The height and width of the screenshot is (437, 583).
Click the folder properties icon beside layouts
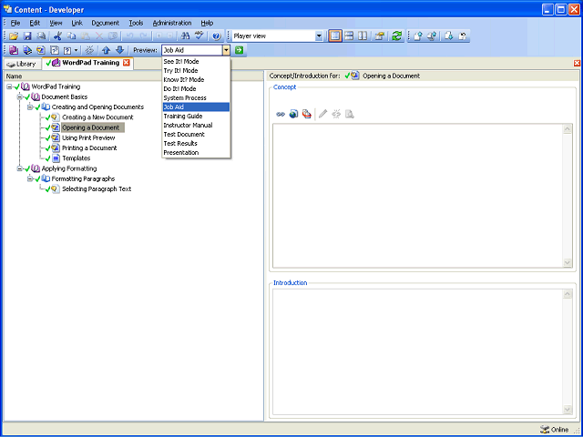click(379, 36)
